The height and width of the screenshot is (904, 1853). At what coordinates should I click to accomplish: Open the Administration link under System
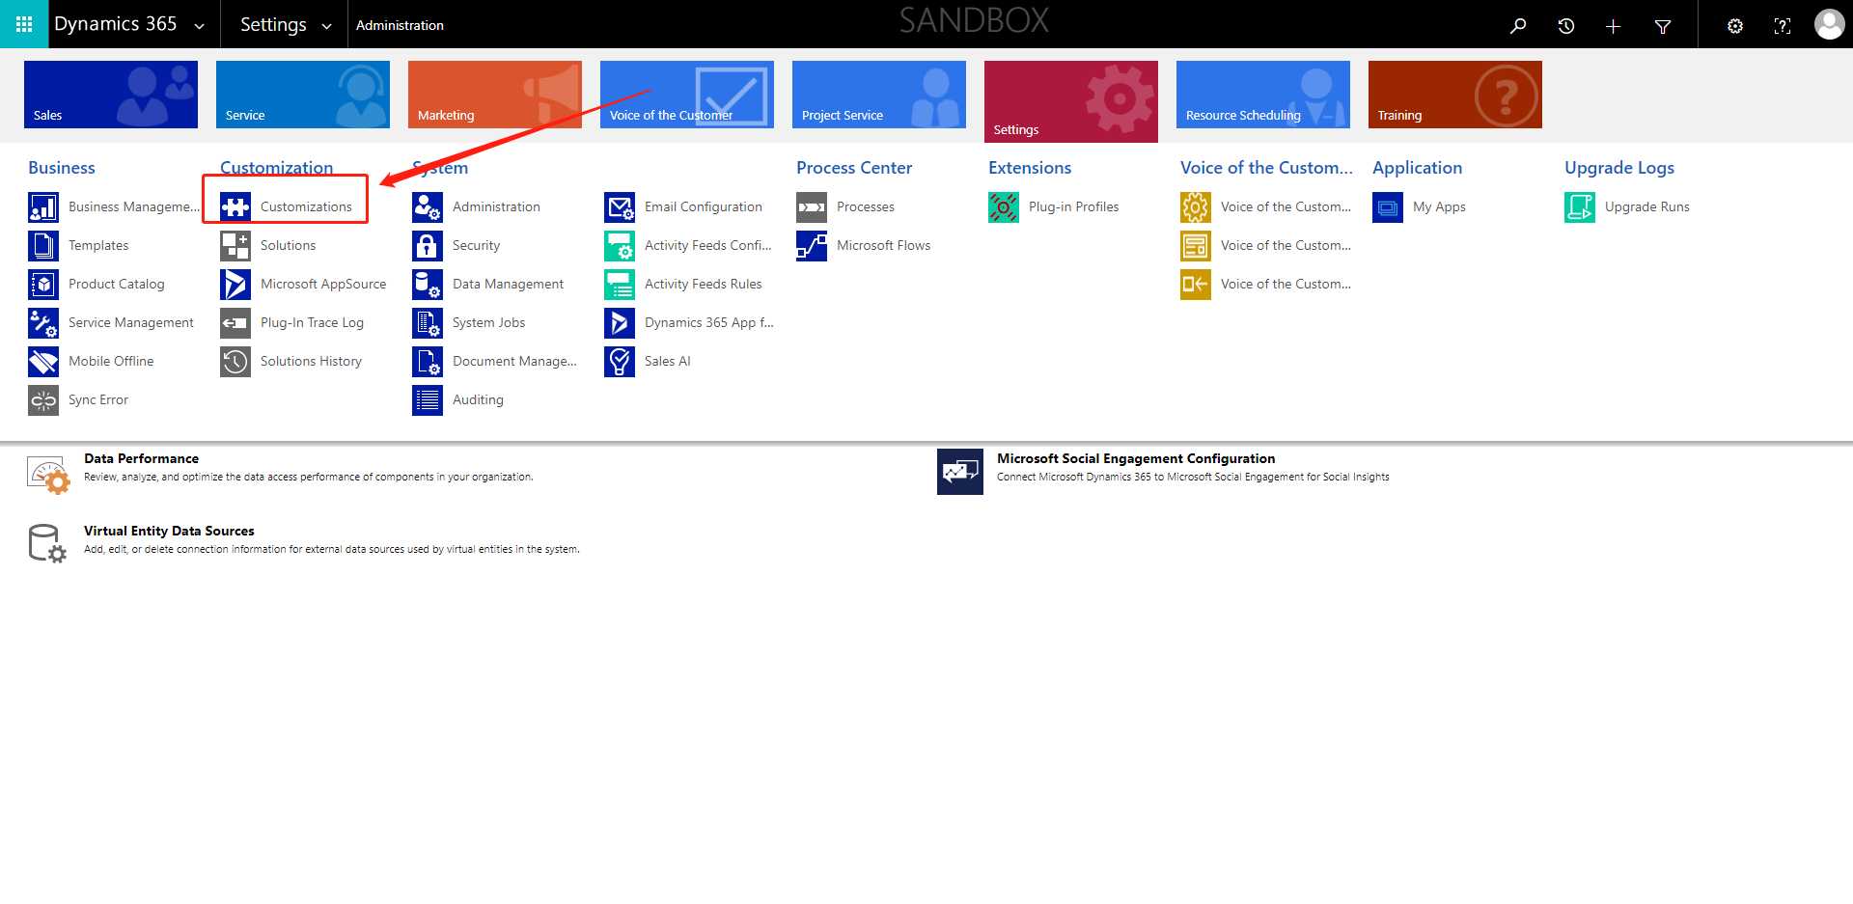496,206
